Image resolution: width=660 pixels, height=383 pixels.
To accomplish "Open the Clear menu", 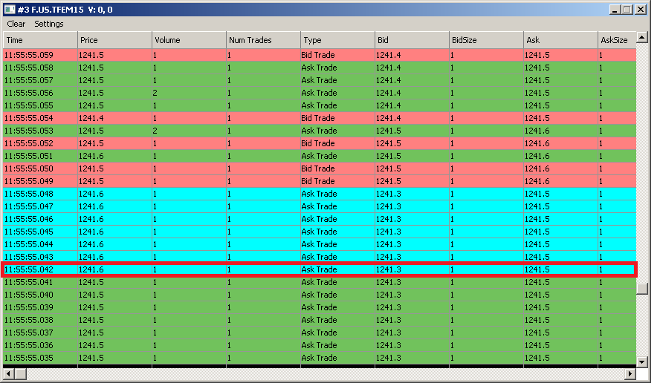I will point(16,24).
